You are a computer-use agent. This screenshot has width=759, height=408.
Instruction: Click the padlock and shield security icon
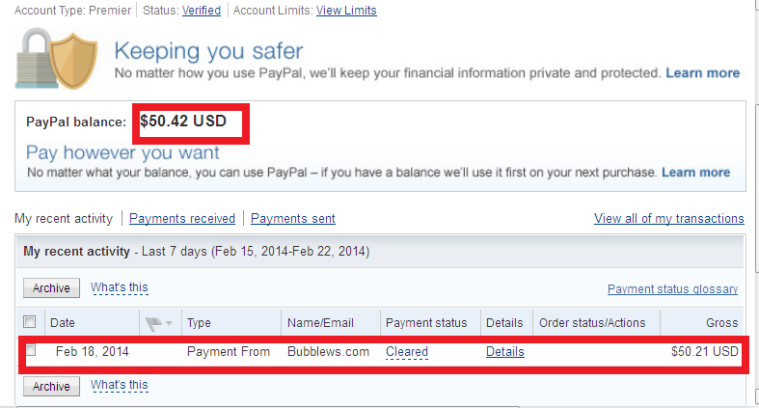[56, 59]
